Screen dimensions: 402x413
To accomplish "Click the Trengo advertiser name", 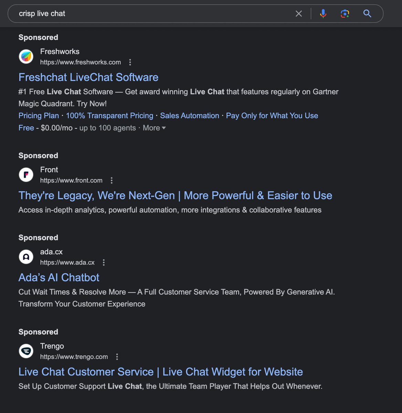I will click(52, 346).
